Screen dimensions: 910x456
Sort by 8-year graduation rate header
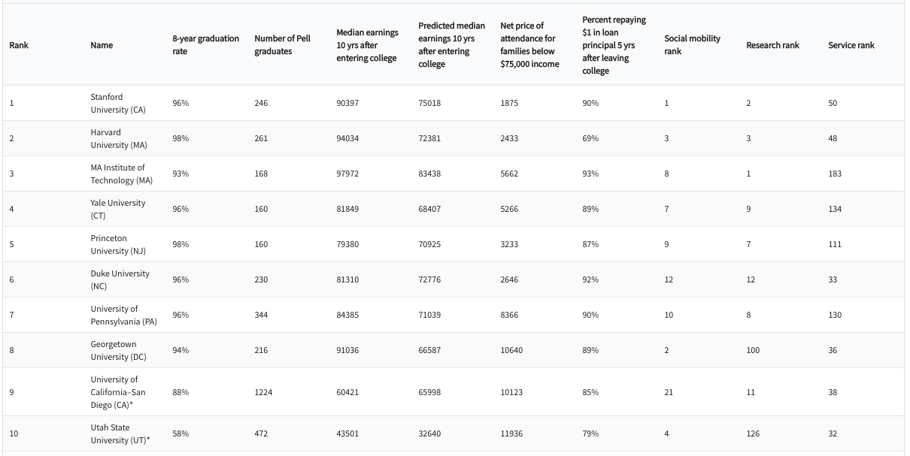click(205, 45)
